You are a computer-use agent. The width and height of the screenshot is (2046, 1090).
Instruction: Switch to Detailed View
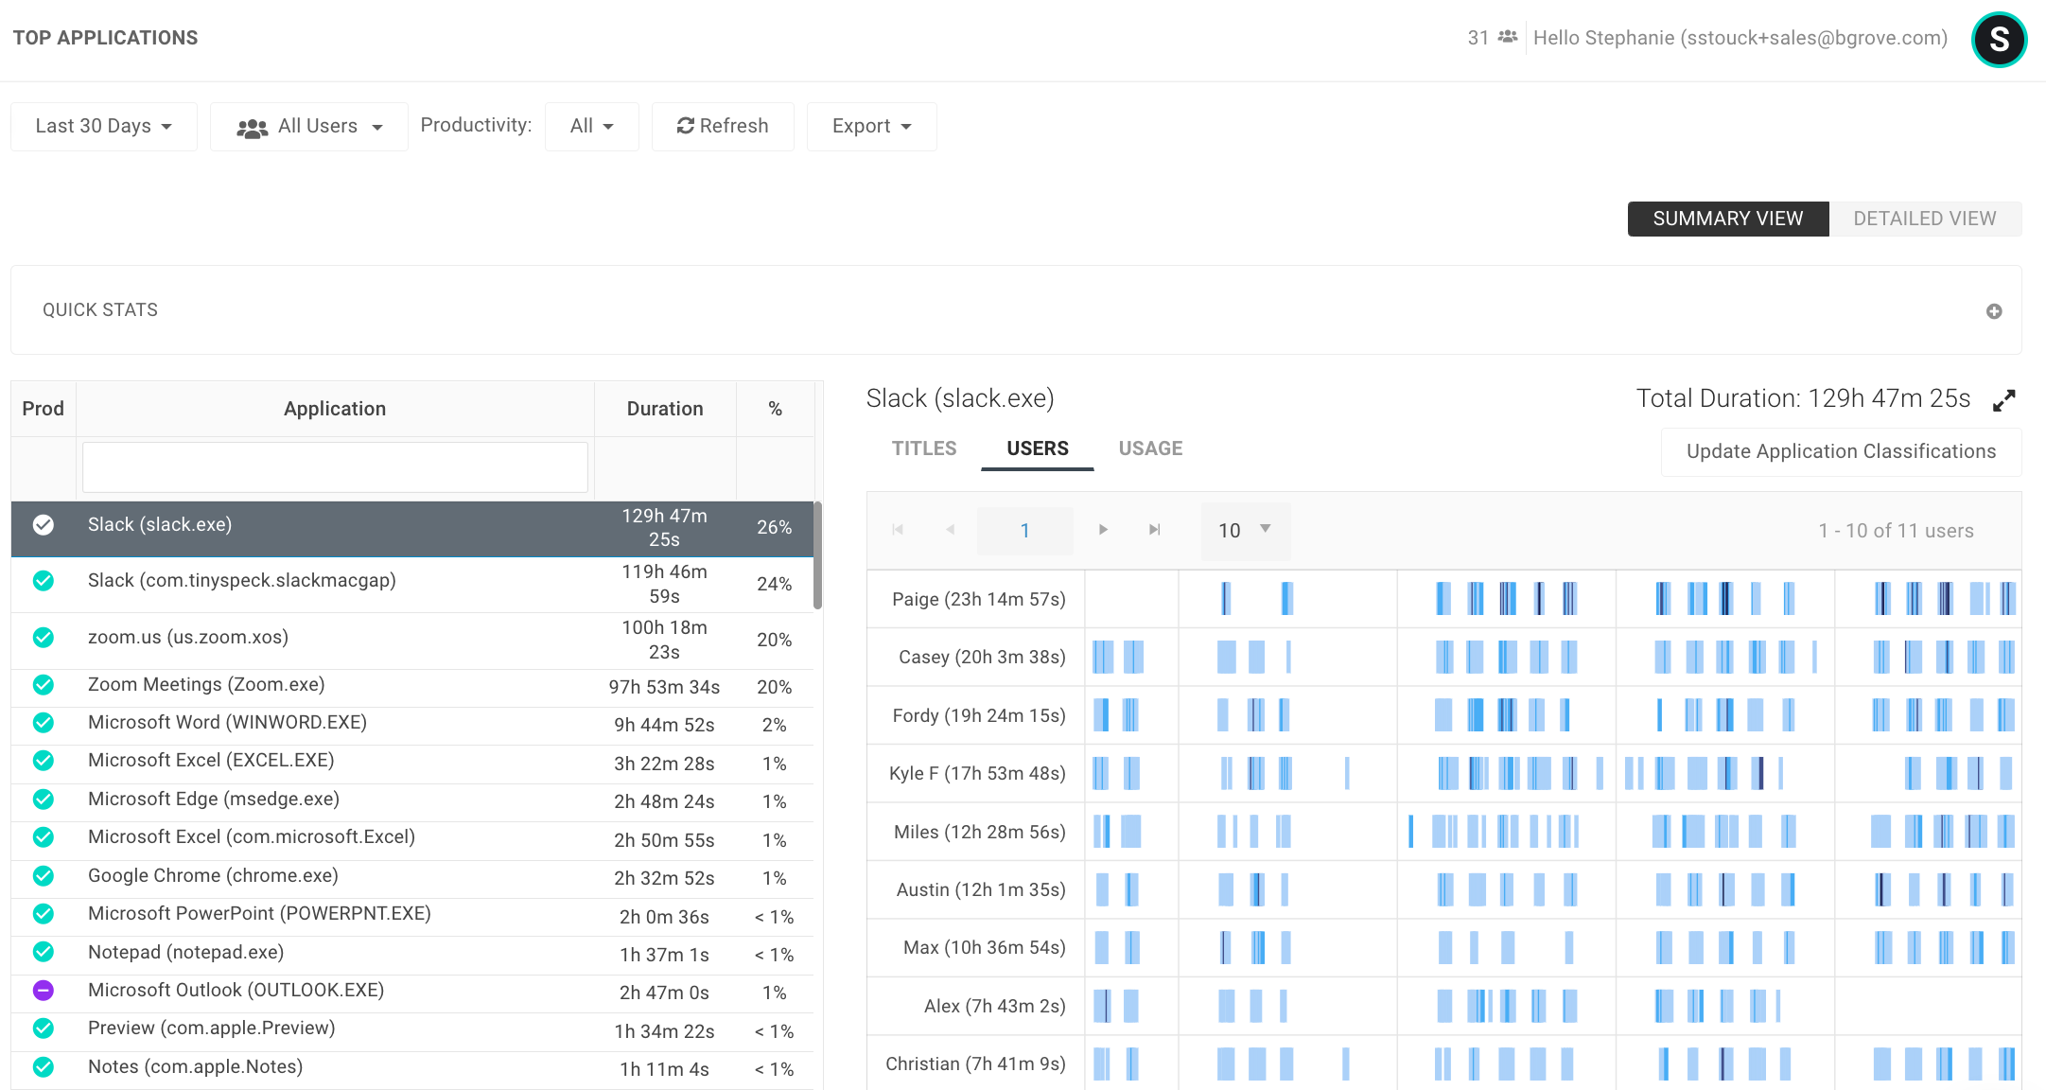[1925, 219]
